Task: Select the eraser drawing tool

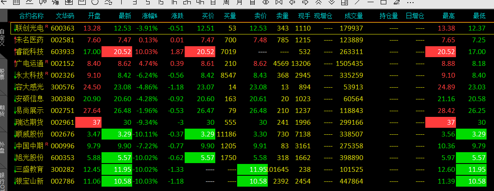Action: click(397, 2)
